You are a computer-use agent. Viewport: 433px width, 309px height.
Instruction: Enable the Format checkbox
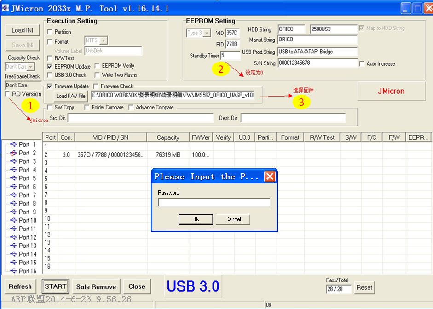pos(50,42)
